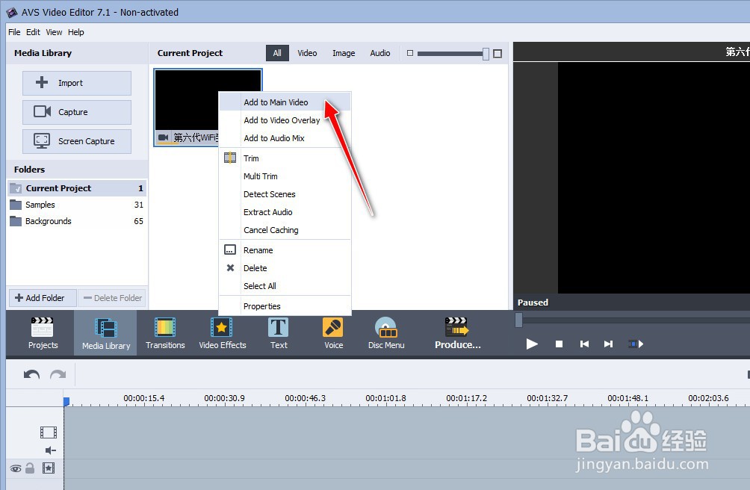Adjust the thumbnail size slider
750x490 pixels.
[x=448, y=53]
